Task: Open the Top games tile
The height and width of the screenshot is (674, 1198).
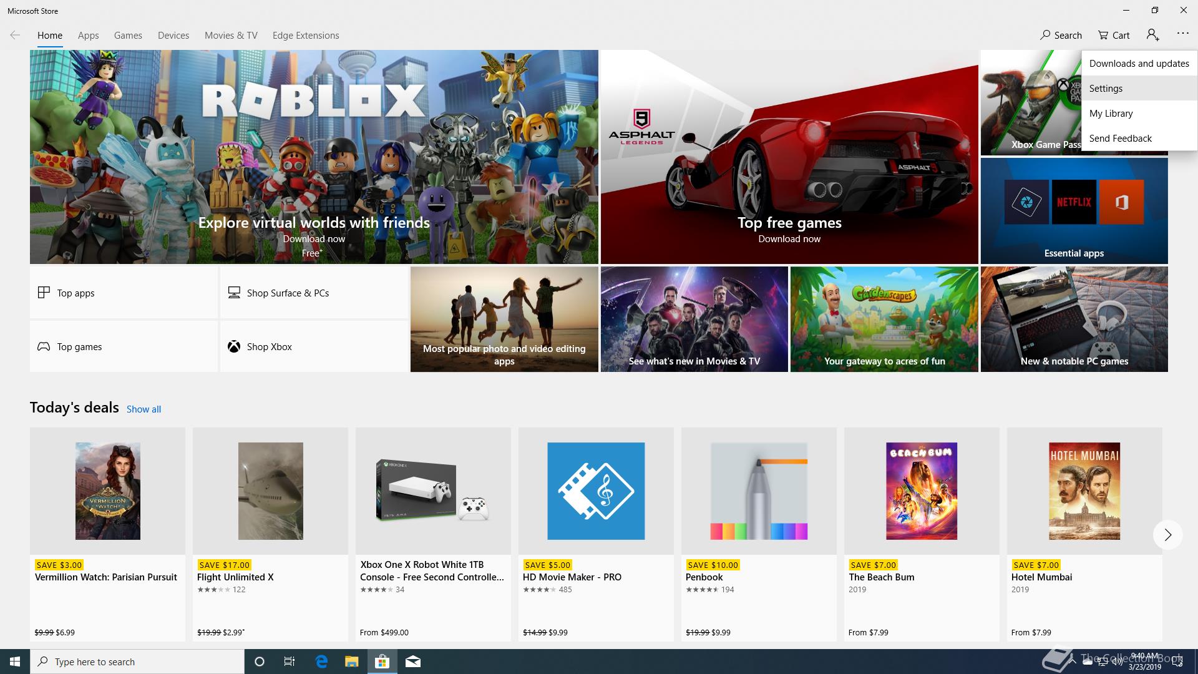Action: (124, 346)
